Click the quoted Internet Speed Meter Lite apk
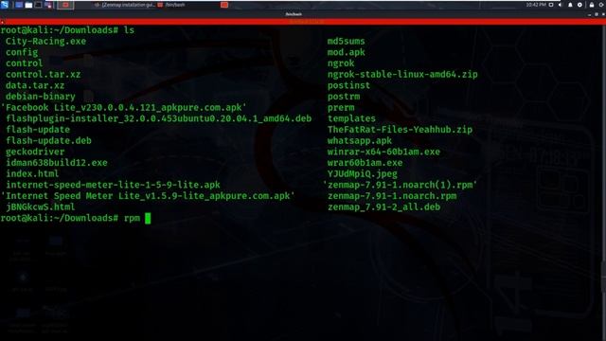 point(148,196)
